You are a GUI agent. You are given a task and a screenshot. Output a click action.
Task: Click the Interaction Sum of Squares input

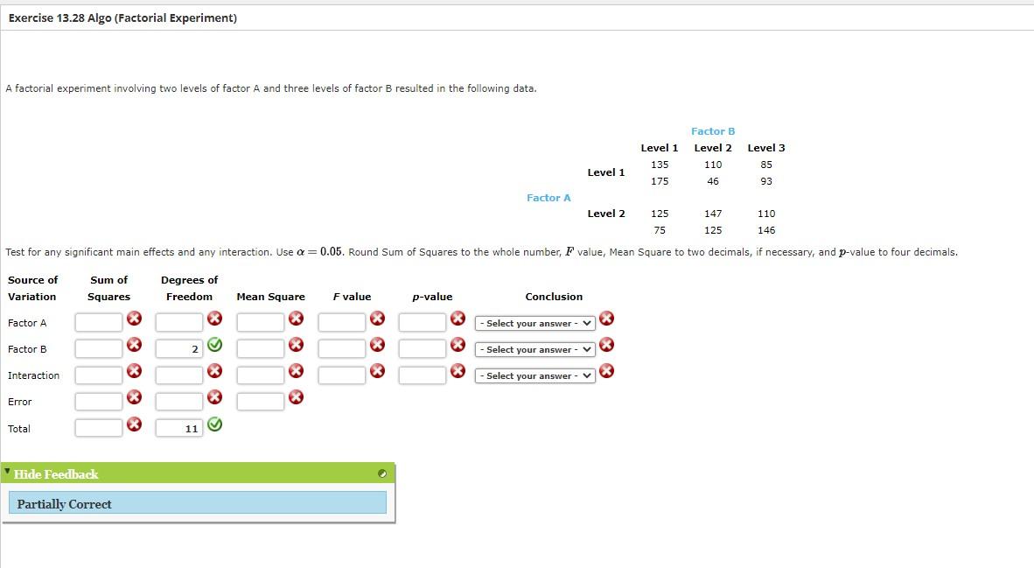click(99, 375)
